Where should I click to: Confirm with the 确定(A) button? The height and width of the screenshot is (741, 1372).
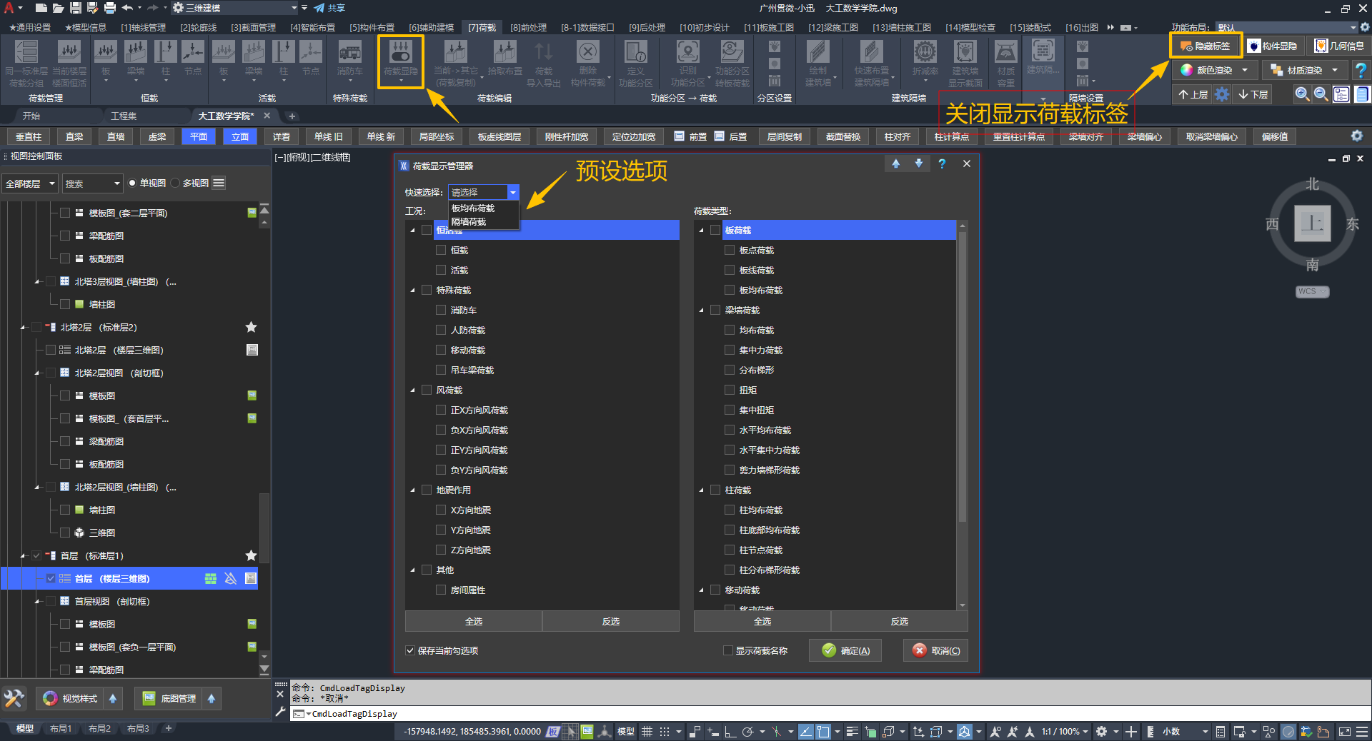pos(845,650)
